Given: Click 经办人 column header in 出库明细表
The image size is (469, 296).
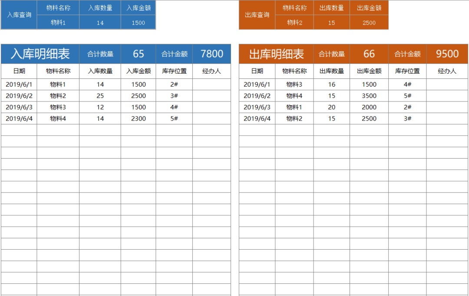Looking at the screenshot, I should pos(447,71).
